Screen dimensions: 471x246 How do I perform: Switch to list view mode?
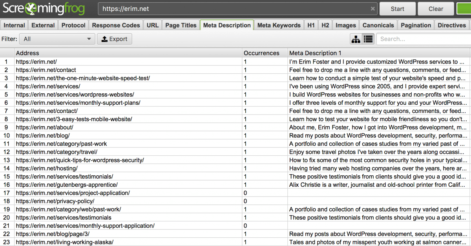368,39
